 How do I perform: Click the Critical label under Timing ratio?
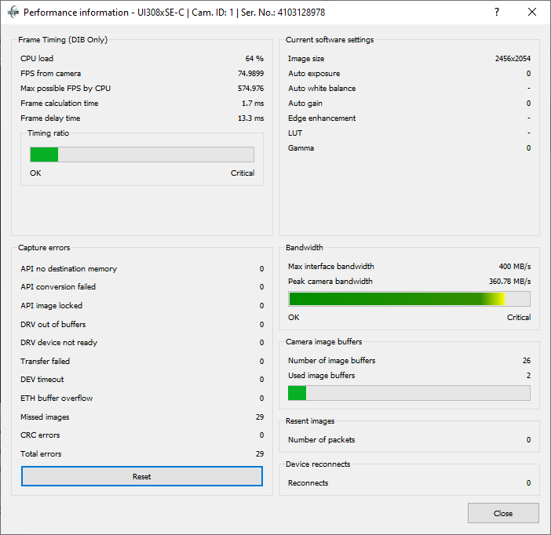click(243, 173)
